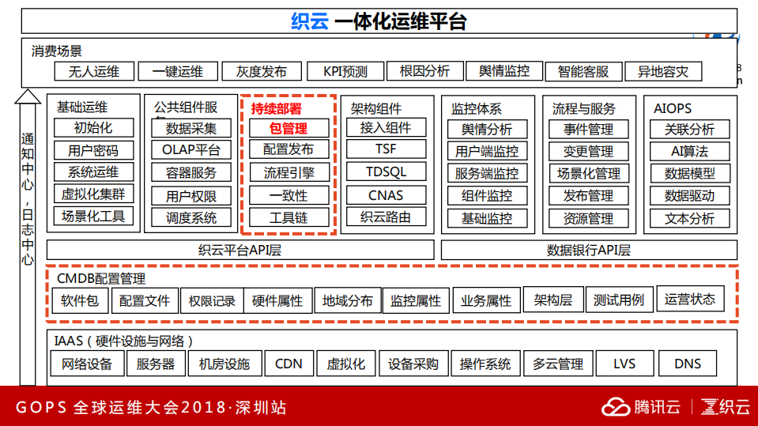Select the AI算法 box
Image resolution: width=758 pixels, height=426 pixels.
689,151
